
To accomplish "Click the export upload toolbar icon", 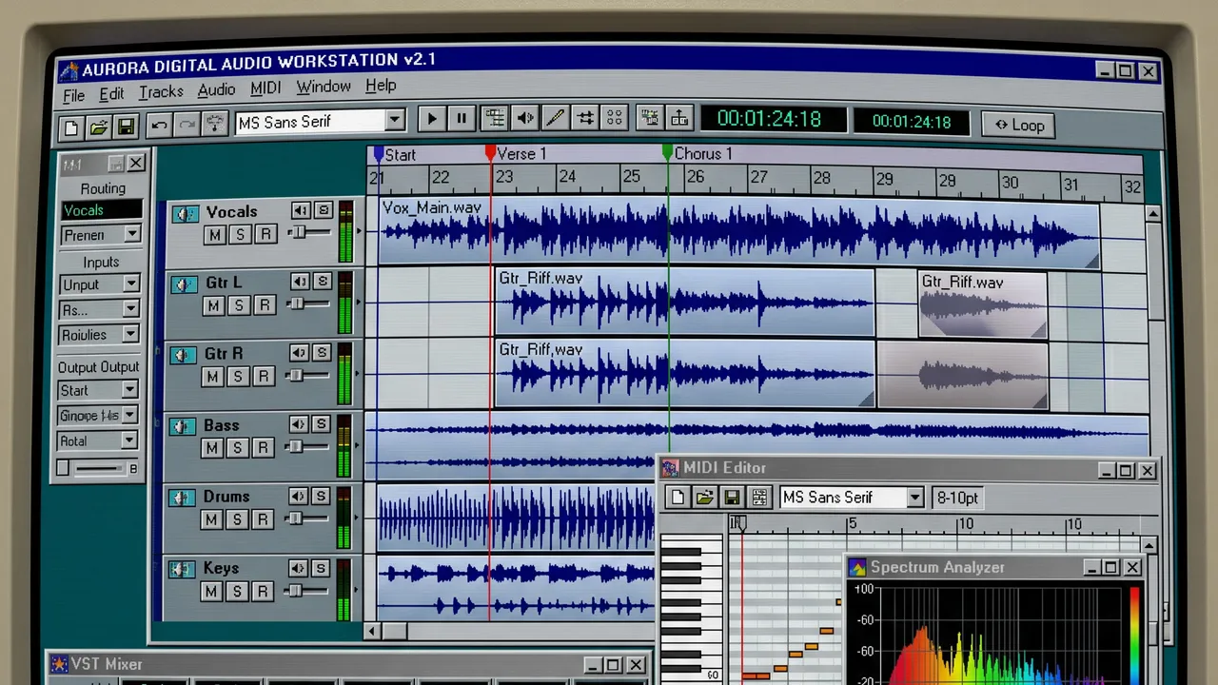I will point(678,118).
